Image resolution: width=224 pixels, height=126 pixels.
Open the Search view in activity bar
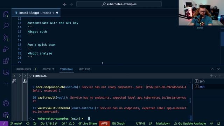point(6,26)
